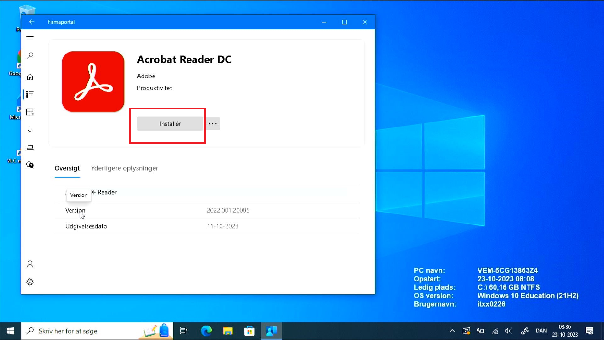604x340 pixels.
Task: Click the search magnifier icon in sidebar
Action: tap(30, 56)
